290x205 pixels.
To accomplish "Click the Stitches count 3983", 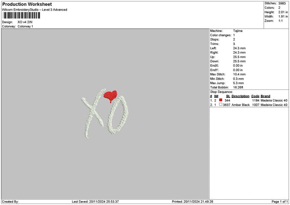I will (282, 3).
